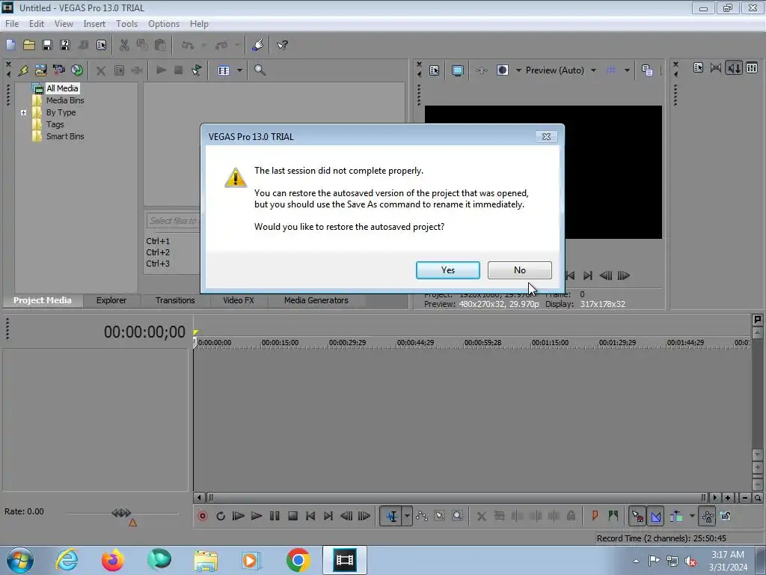This screenshot has height=575, width=766.
Task: Toggle Auto Ripple on timeline toolbar
Action: (676, 516)
